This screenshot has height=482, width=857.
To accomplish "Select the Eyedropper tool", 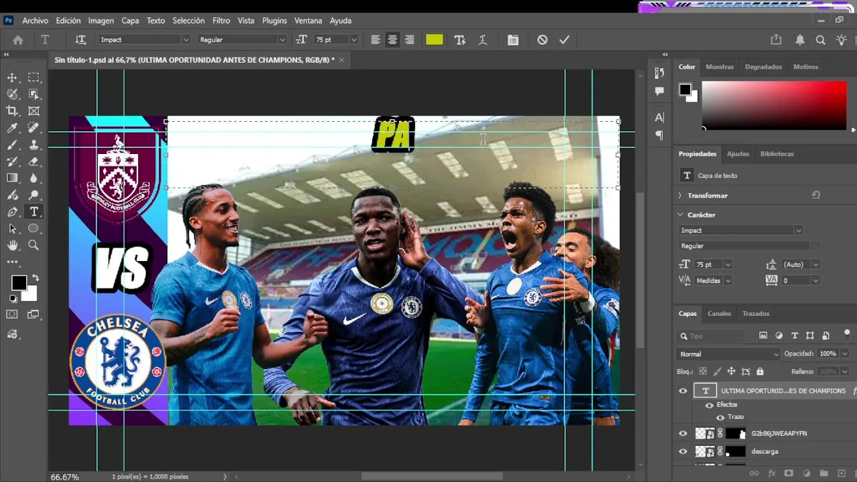I will coord(12,128).
